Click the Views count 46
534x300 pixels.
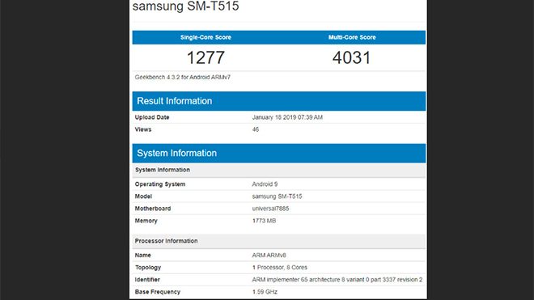[x=256, y=129]
